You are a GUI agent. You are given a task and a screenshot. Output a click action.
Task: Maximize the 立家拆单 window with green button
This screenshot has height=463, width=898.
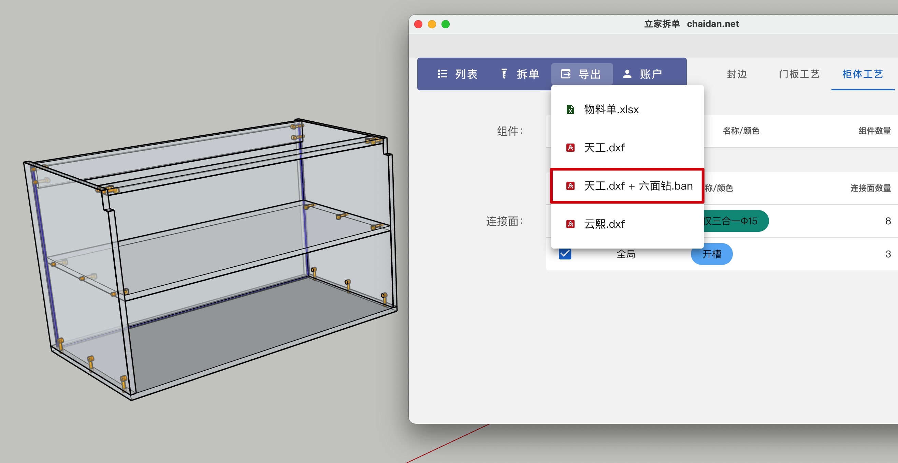445,24
